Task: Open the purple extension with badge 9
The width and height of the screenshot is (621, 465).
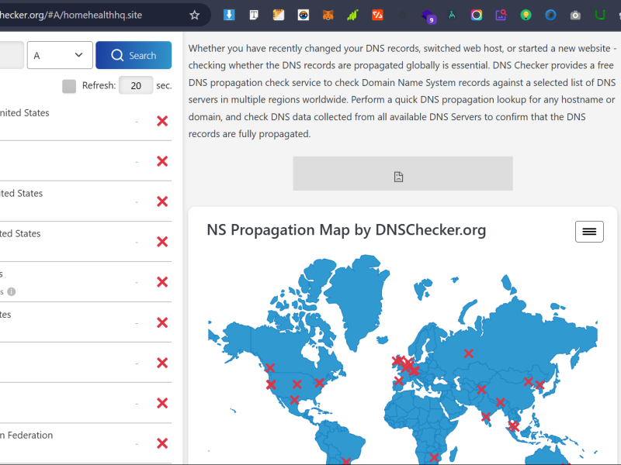Action: pyautogui.click(x=428, y=15)
